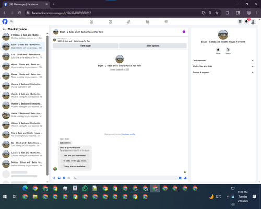Click the chat list scrollbar
The width and height of the screenshot is (261, 209).
pyautogui.click(x=48, y=106)
